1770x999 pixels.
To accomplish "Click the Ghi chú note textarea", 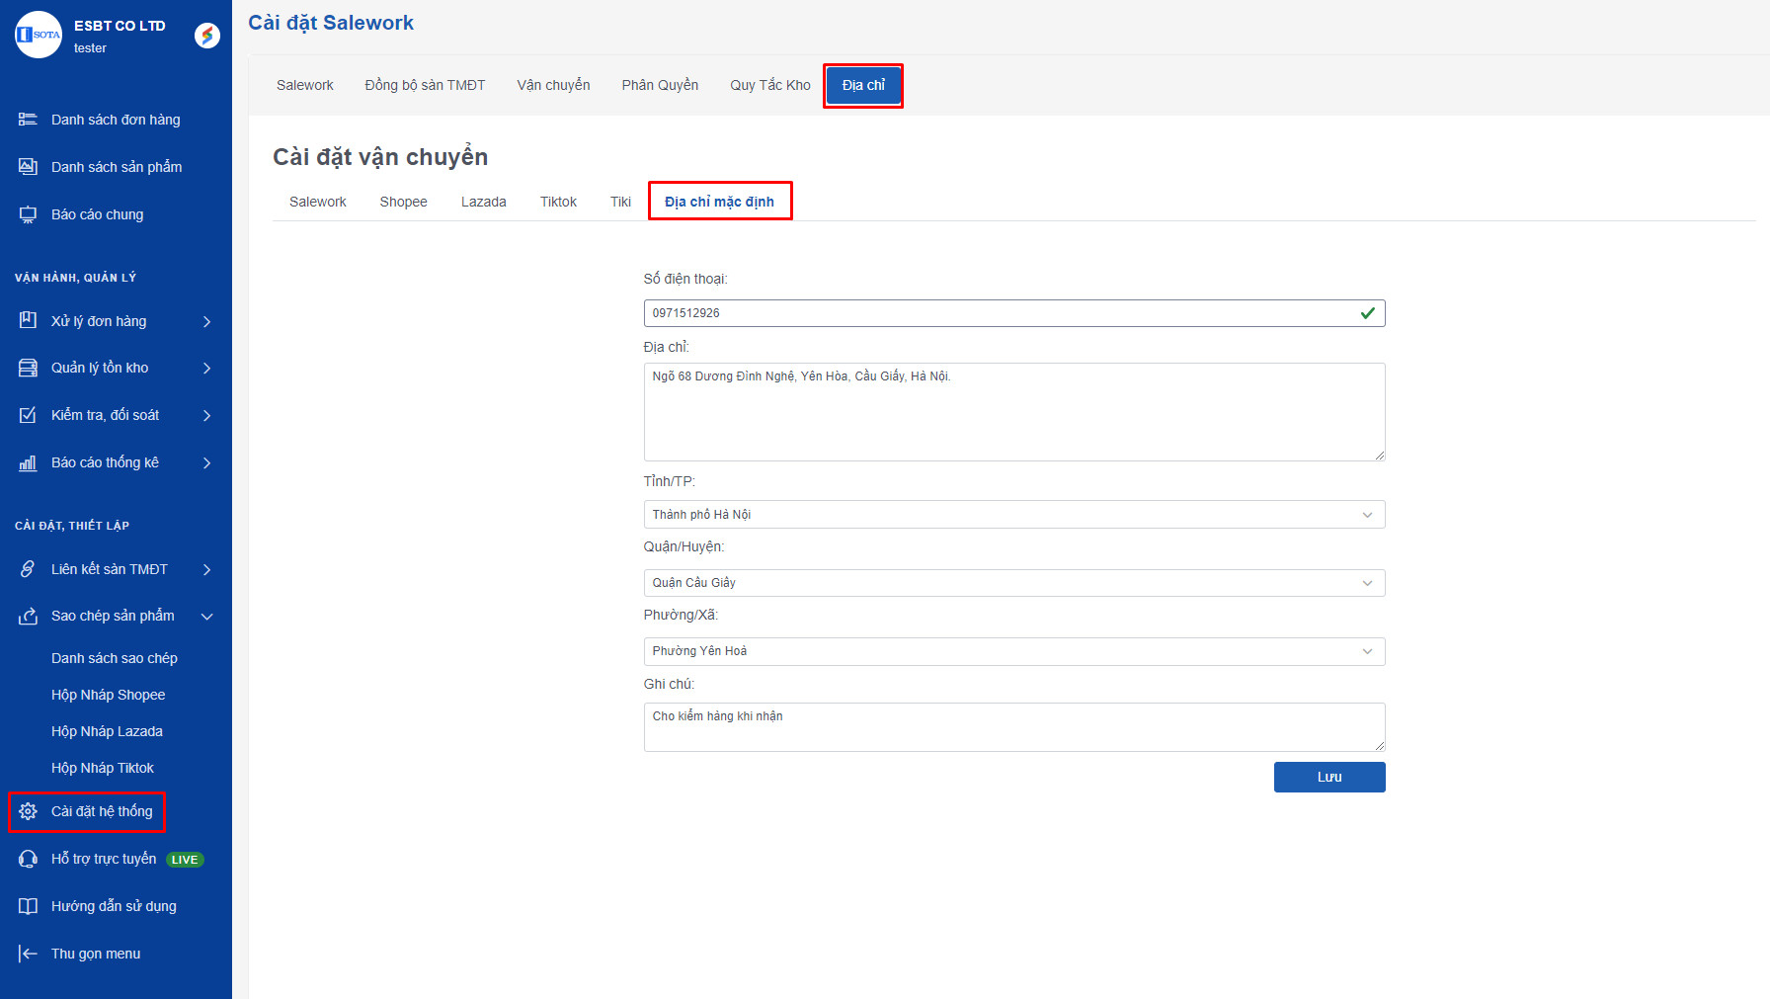I will tap(1013, 727).
